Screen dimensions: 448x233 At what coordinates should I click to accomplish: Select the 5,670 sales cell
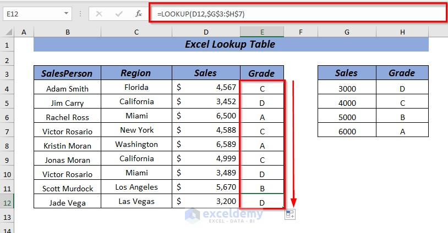[206, 187]
